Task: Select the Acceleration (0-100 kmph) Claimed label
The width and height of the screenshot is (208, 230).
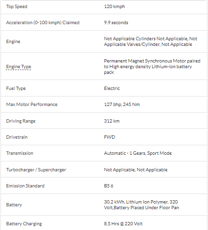Action: click(43, 23)
